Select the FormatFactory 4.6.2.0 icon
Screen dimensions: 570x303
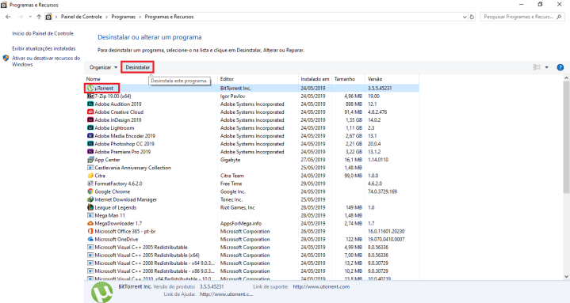[90, 184]
